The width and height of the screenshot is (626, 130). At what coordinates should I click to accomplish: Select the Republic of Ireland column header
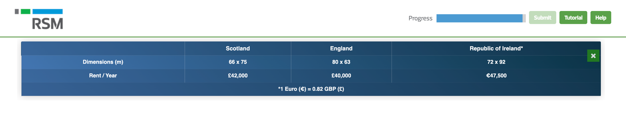click(496, 49)
